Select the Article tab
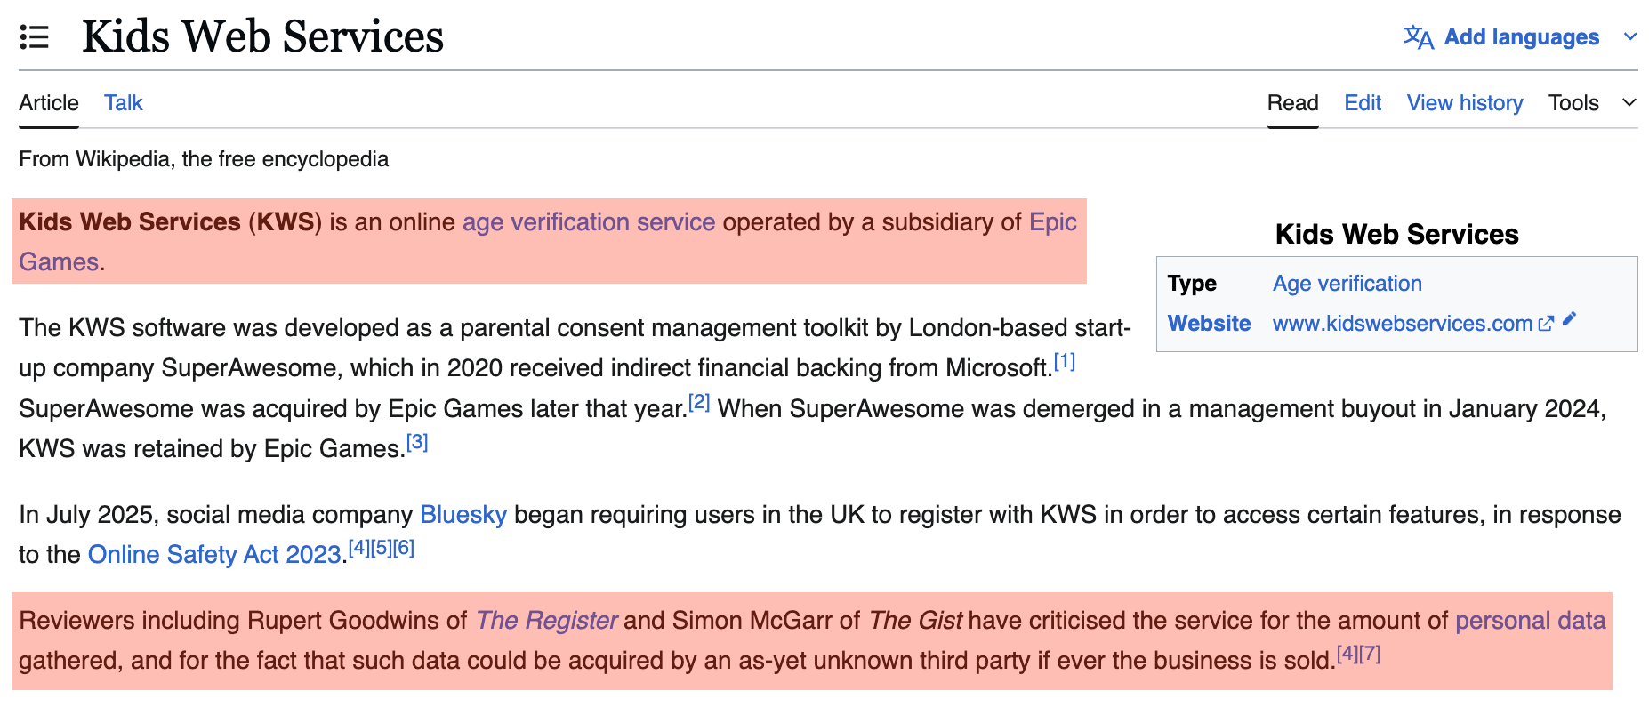The height and width of the screenshot is (715, 1649). click(x=49, y=103)
